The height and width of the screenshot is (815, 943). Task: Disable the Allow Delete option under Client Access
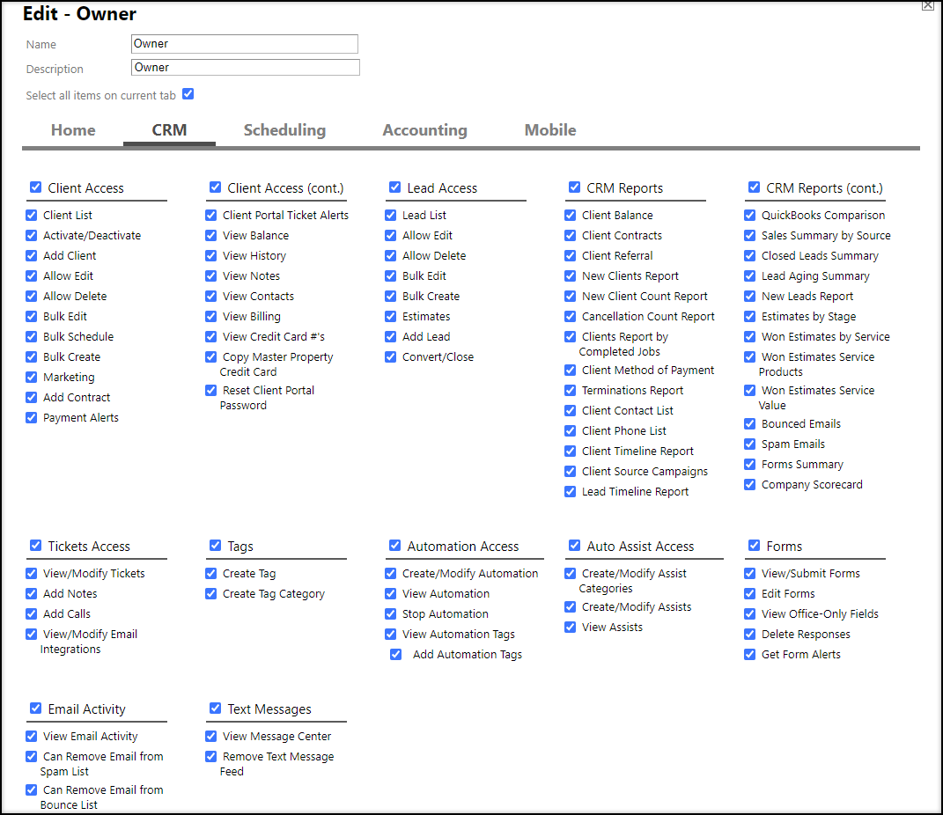click(31, 296)
